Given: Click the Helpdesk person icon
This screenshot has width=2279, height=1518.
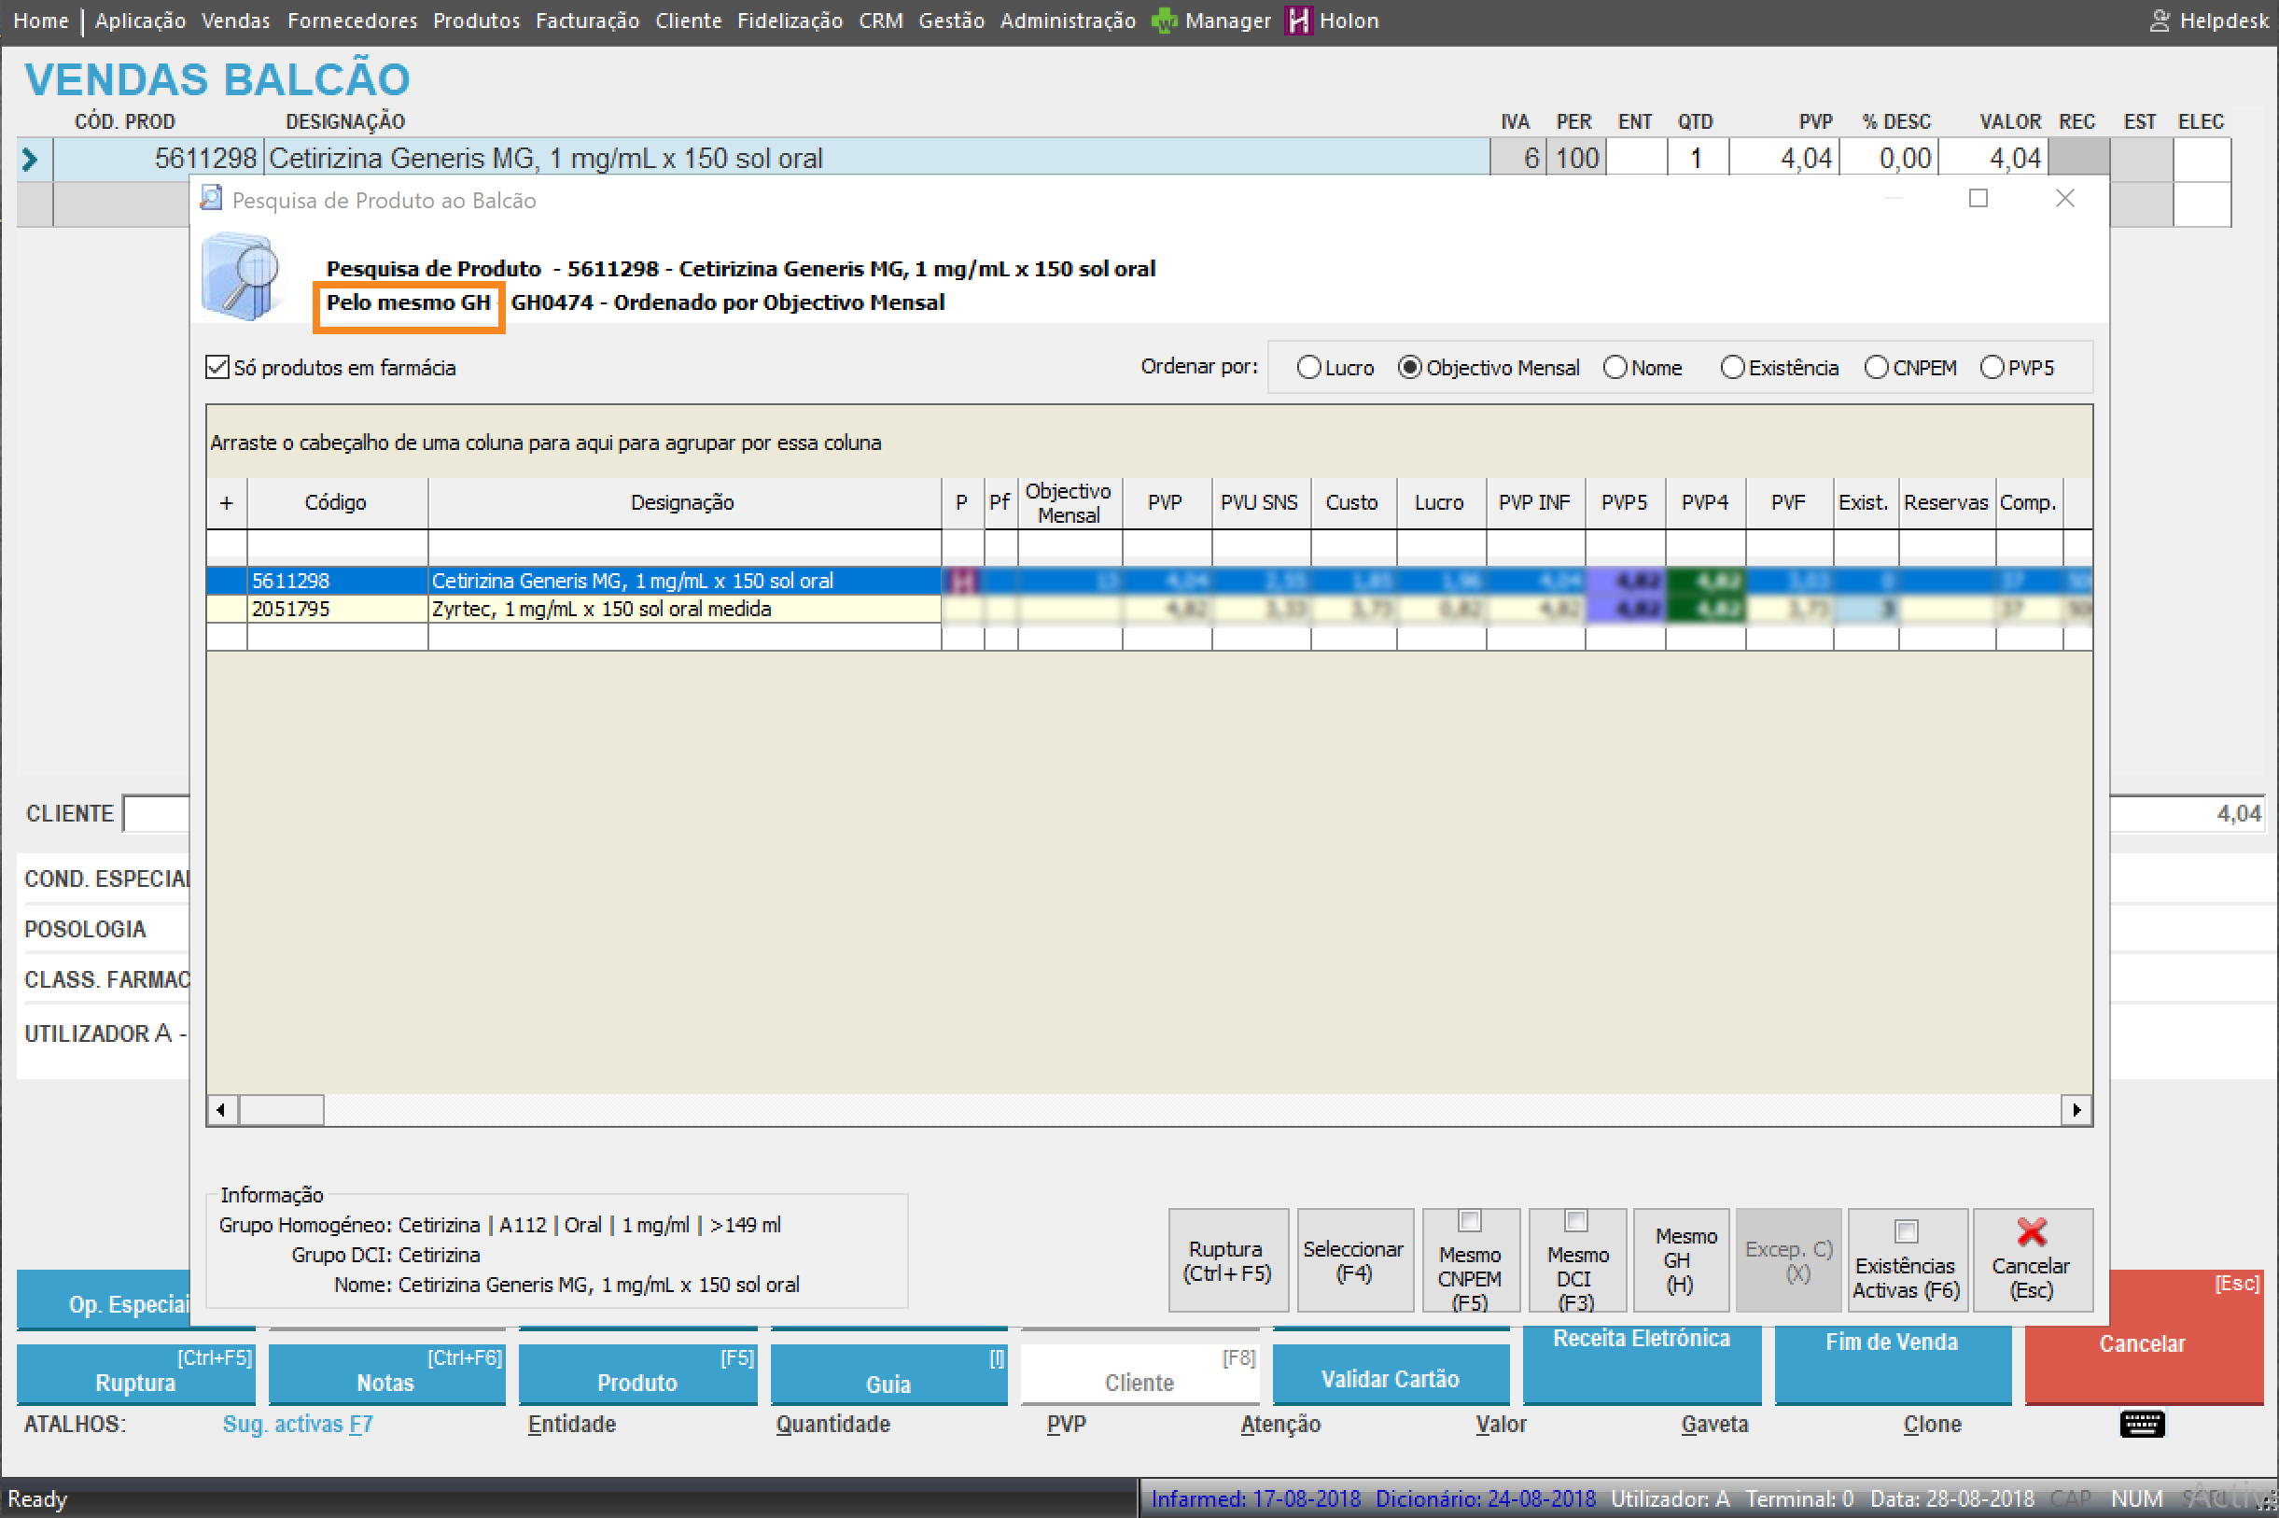Looking at the screenshot, I should 2159,21.
